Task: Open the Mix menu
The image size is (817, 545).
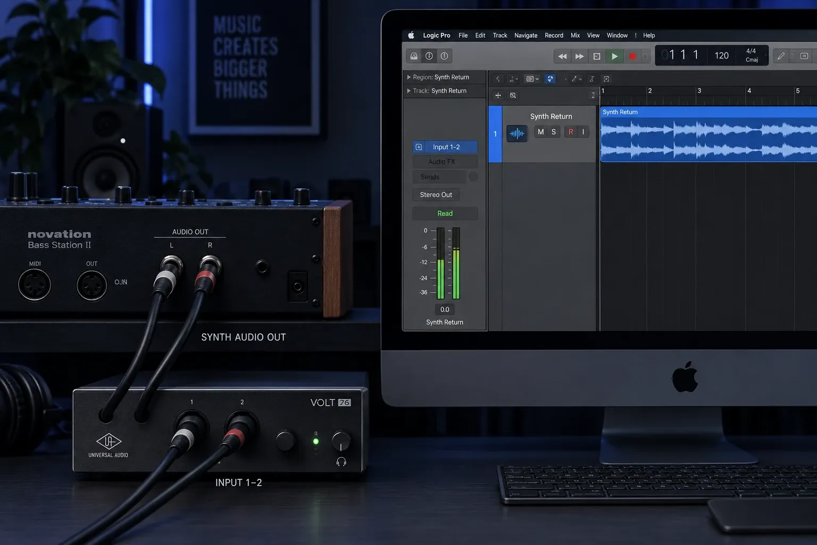Action: [576, 35]
